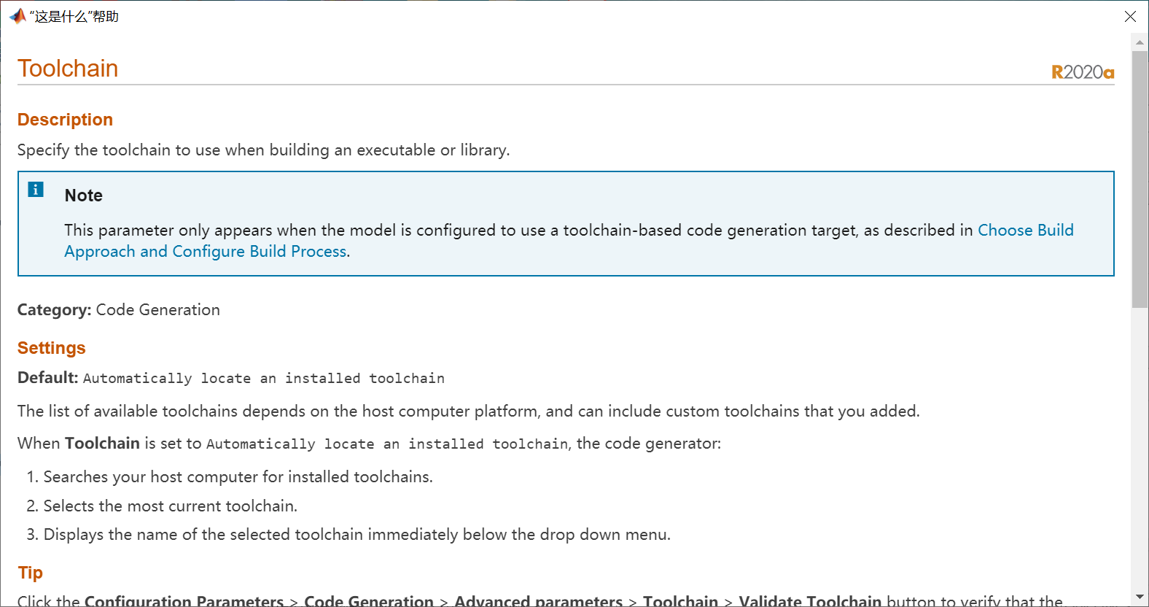Click the blue info icon in the Note box
Screen dimensions: 1149x607
click(x=36, y=190)
